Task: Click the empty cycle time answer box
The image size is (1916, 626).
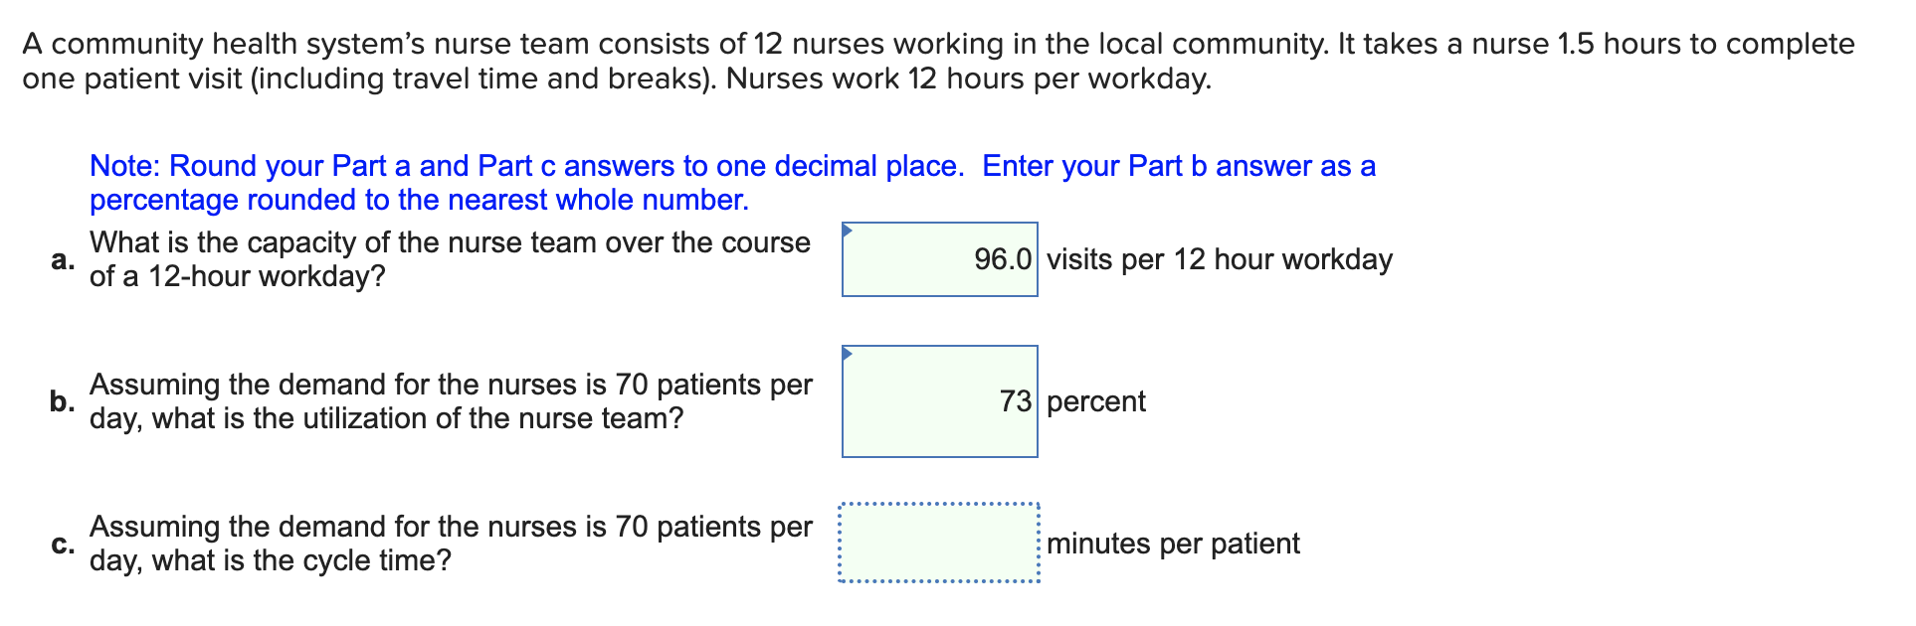Action: (938, 544)
